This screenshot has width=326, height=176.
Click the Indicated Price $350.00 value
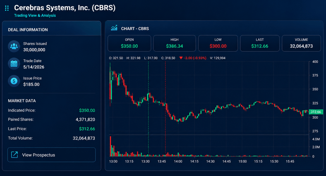click(x=87, y=110)
